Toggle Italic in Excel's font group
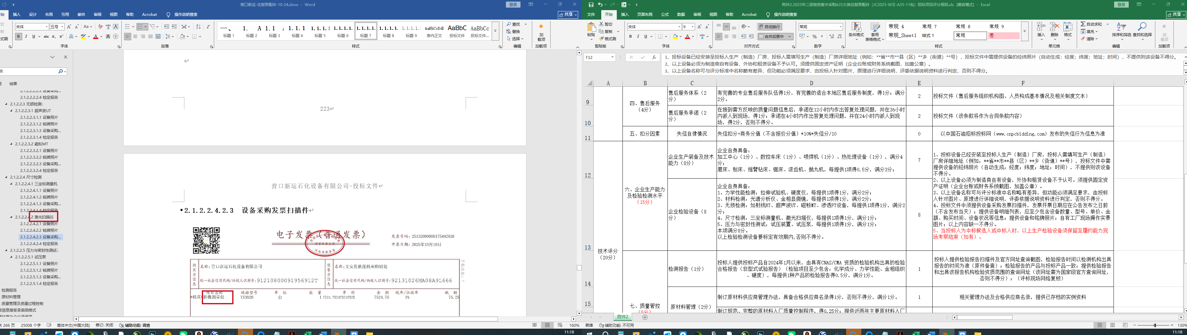The height and width of the screenshot is (335, 1187). [638, 36]
